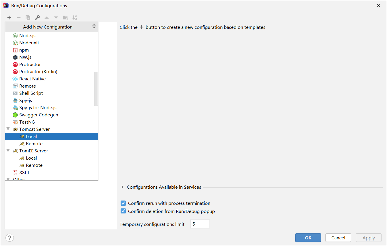This screenshot has width=387, height=246.
Task: Select Remote under TomEE Server
Action: point(52,165)
